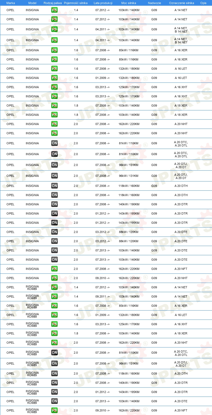Click the A 20 DTR engine code in the Kombi 140kW row
This screenshot has width=212, height=415.
tap(181, 383)
